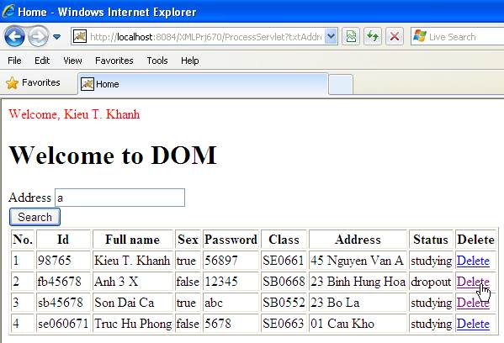Open a new blank tab
504x343 pixels.
(x=341, y=84)
